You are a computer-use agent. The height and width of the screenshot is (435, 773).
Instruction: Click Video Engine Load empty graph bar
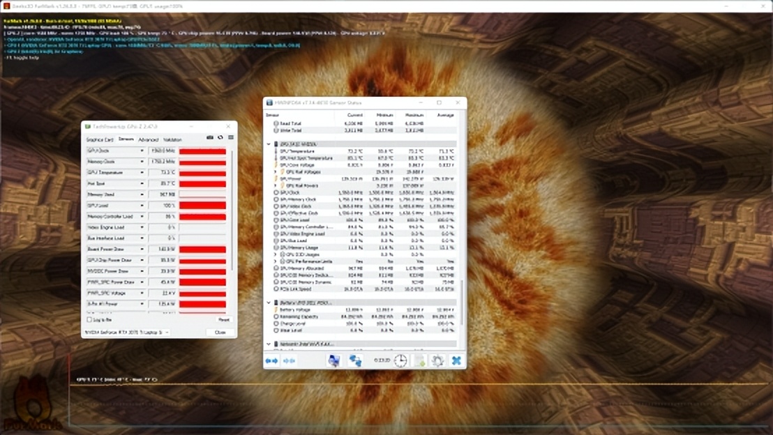coord(202,227)
